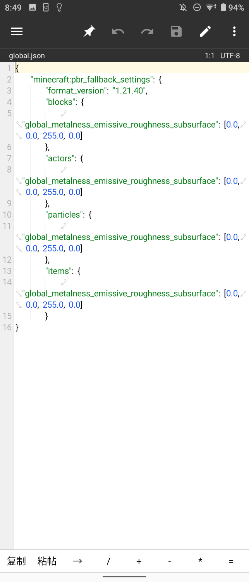The width and height of the screenshot is (249, 582).
Task: Open the hamburger navigation menu
Action: pyautogui.click(x=17, y=31)
